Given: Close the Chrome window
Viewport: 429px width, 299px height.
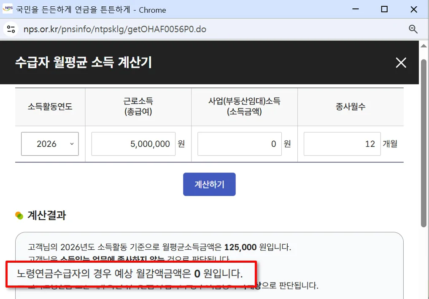Looking at the screenshot, I should [x=414, y=10].
